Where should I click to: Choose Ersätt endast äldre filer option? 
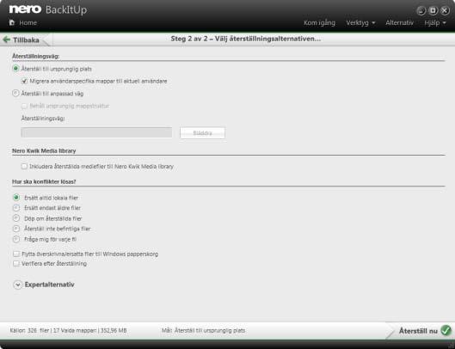click(x=16, y=208)
